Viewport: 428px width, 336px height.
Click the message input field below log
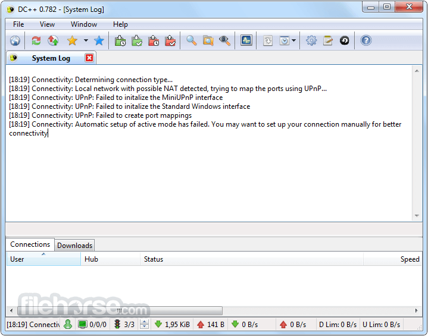click(214, 229)
